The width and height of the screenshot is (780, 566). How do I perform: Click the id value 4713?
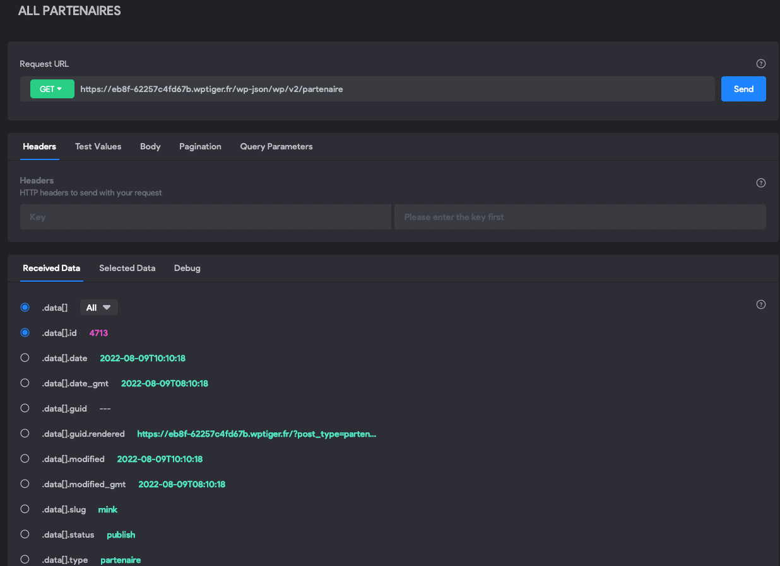pos(98,333)
